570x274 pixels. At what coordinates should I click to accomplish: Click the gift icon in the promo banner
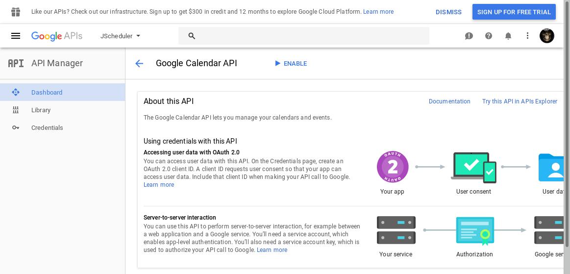point(16,12)
